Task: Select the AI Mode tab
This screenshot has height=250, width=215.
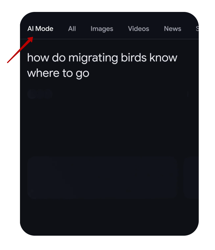Action: pos(40,29)
